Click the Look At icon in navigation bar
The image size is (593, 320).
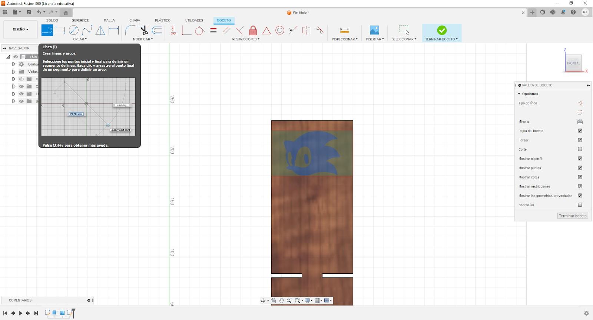274,301
